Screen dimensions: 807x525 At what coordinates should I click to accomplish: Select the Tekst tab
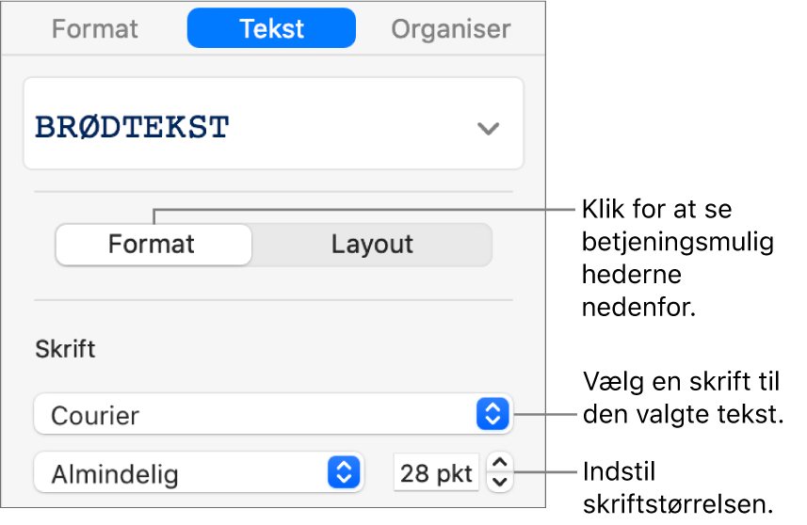point(271,28)
